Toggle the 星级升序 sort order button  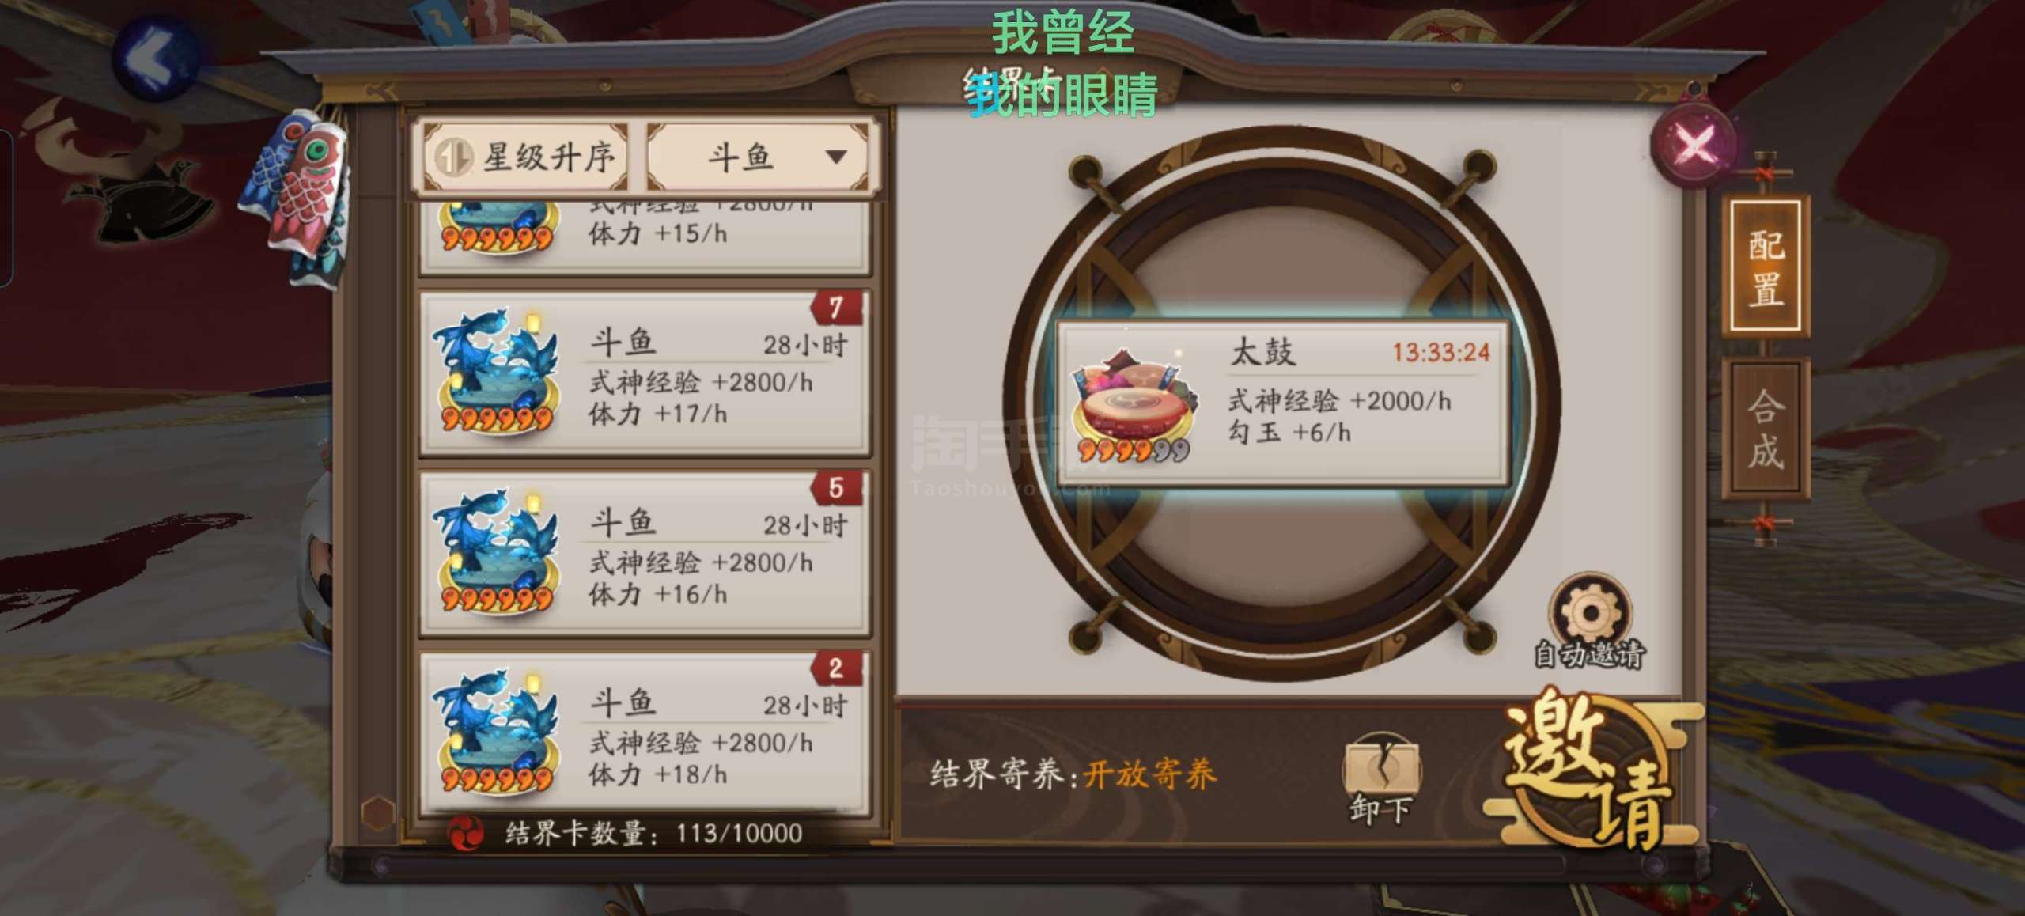[524, 157]
